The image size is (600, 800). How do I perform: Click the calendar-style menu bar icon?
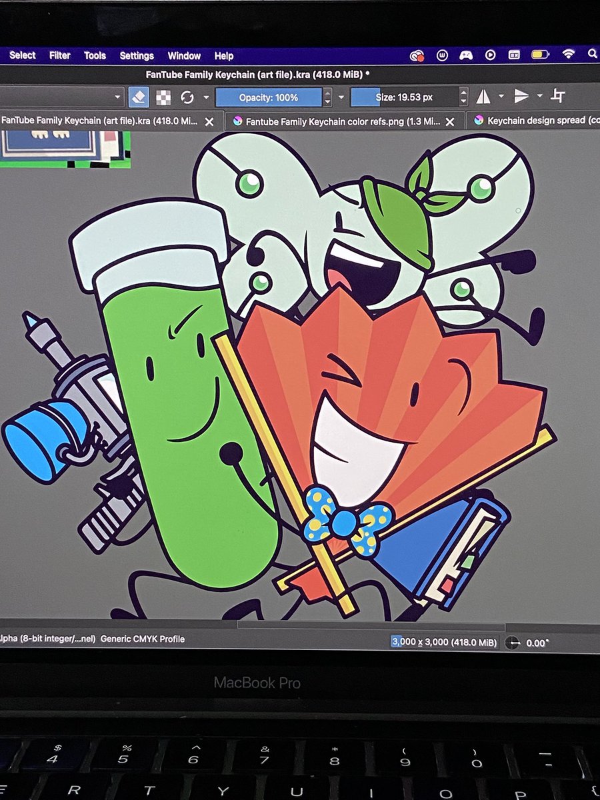coord(514,56)
